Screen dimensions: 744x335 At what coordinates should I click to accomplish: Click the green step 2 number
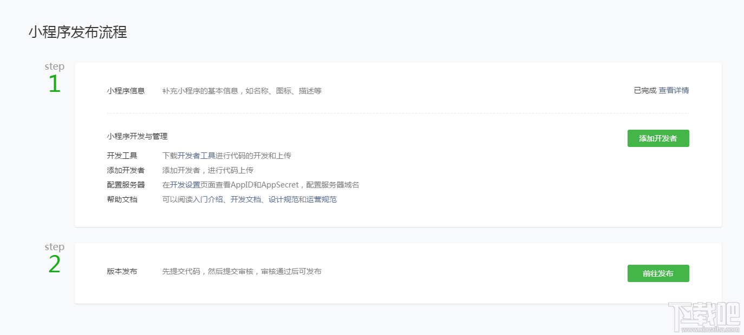(54, 265)
